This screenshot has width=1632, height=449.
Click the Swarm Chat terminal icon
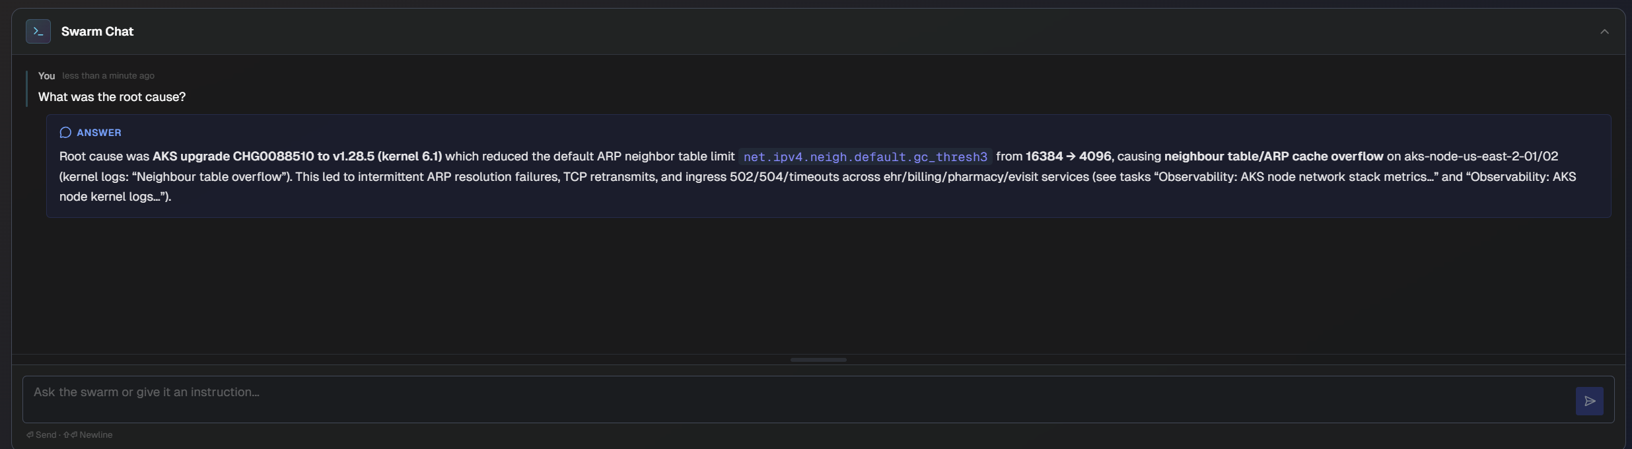coord(38,32)
